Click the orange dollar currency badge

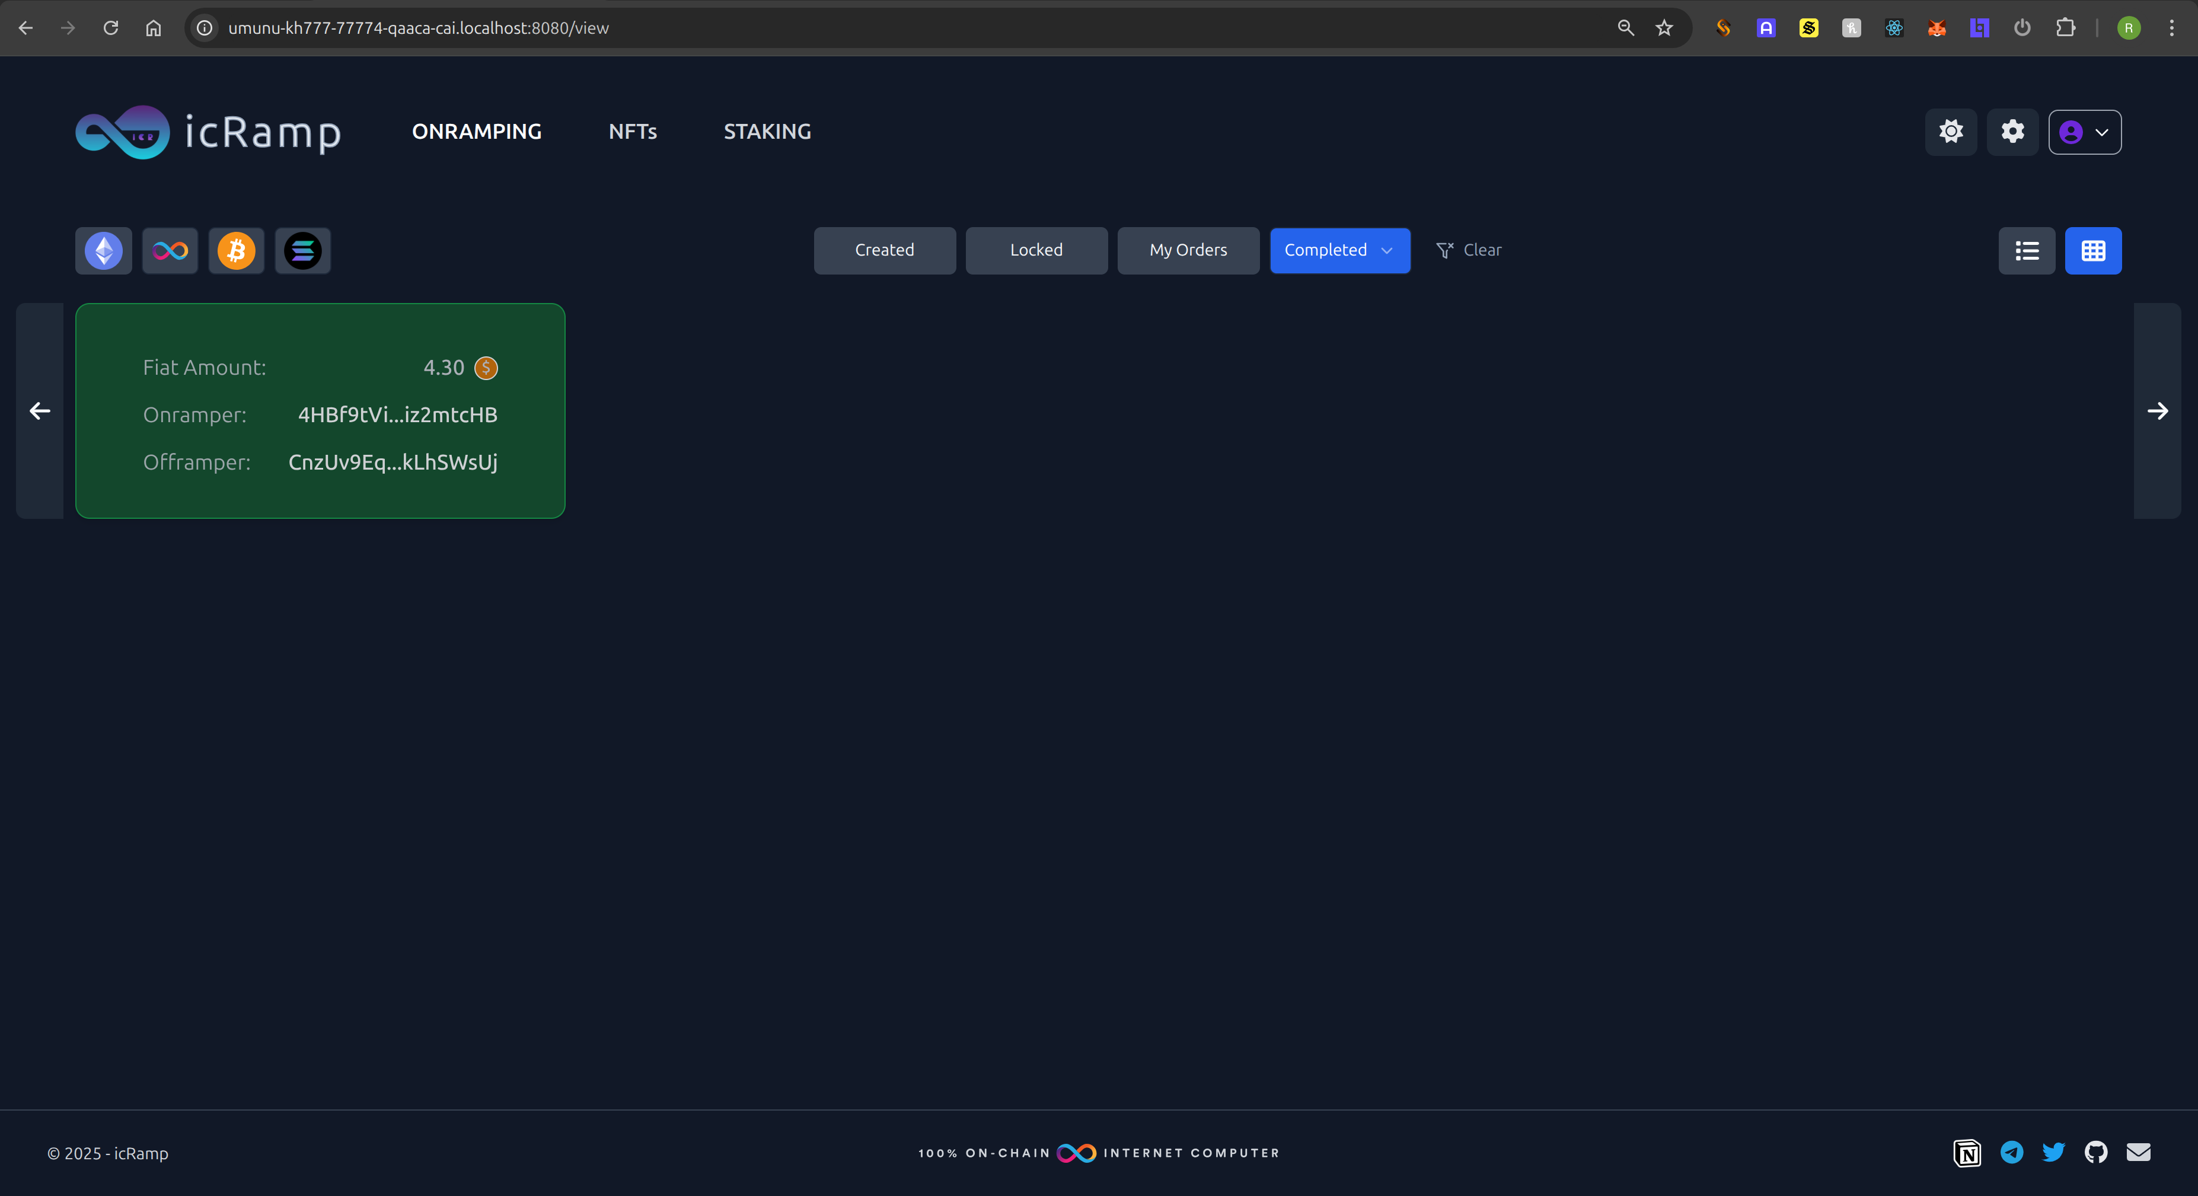tap(486, 368)
